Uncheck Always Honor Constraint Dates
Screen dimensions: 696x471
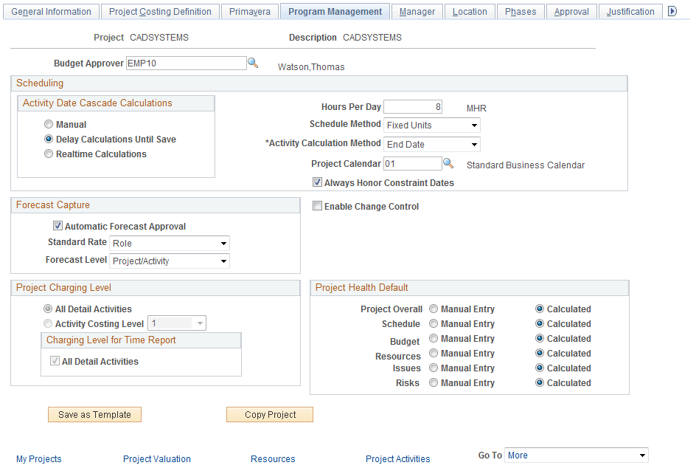(x=317, y=182)
